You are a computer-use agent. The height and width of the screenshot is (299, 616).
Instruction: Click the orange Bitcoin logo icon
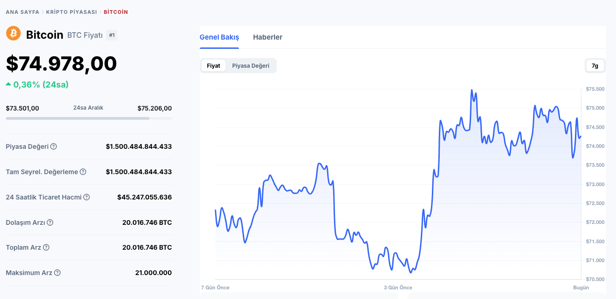click(13, 33)
